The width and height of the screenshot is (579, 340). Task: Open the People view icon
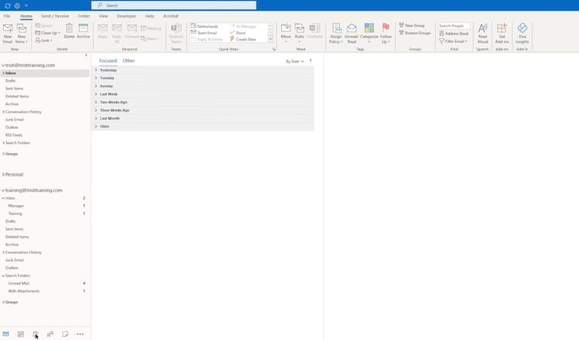pyautogui.click(x=51, y=334)
